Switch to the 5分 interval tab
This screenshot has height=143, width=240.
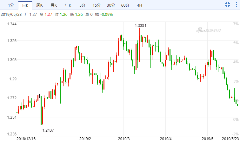[x=82, y=5]
